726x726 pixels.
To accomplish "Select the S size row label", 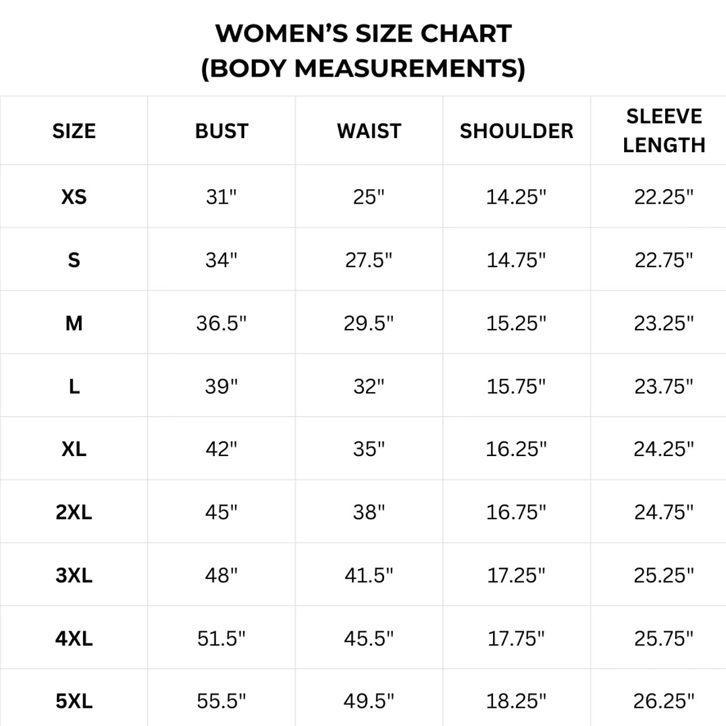I will pos(74,260).
